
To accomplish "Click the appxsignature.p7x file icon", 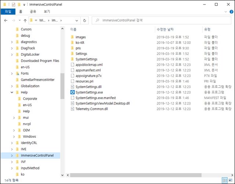I will [x=72, y=76].
